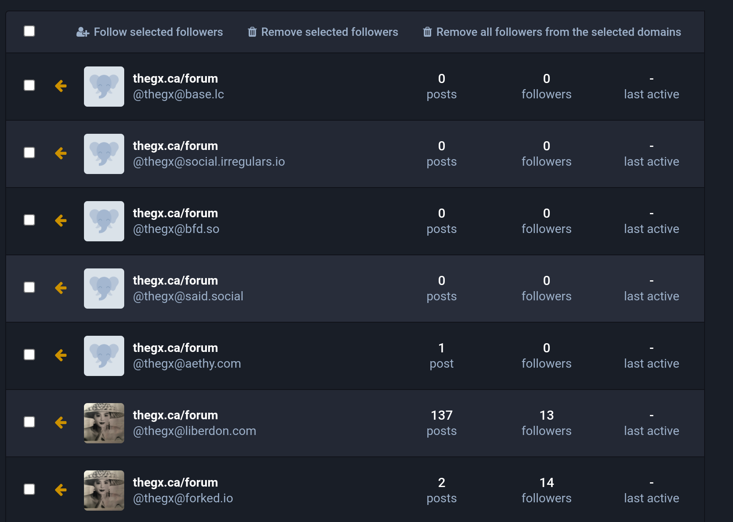Image resolution: width=733 pixels, height=522 pixels.
Task: Open the @thegx@social.irregulars.io account link
Action: point(209,161)
